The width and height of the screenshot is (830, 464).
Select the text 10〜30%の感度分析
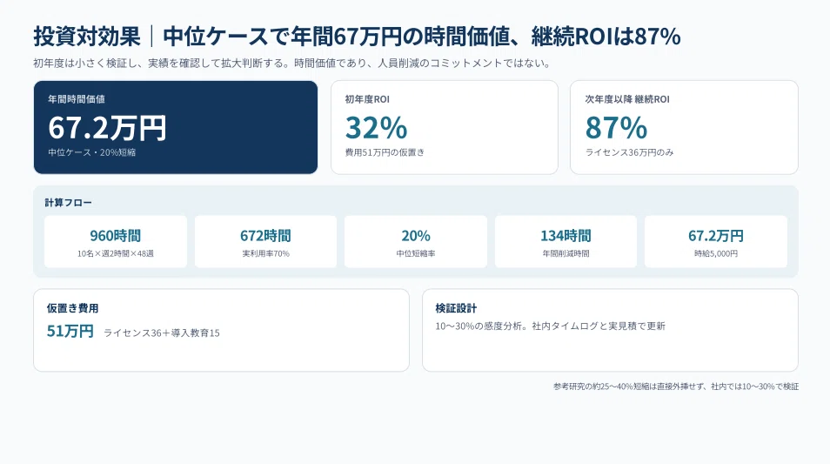tap(480, 326)
